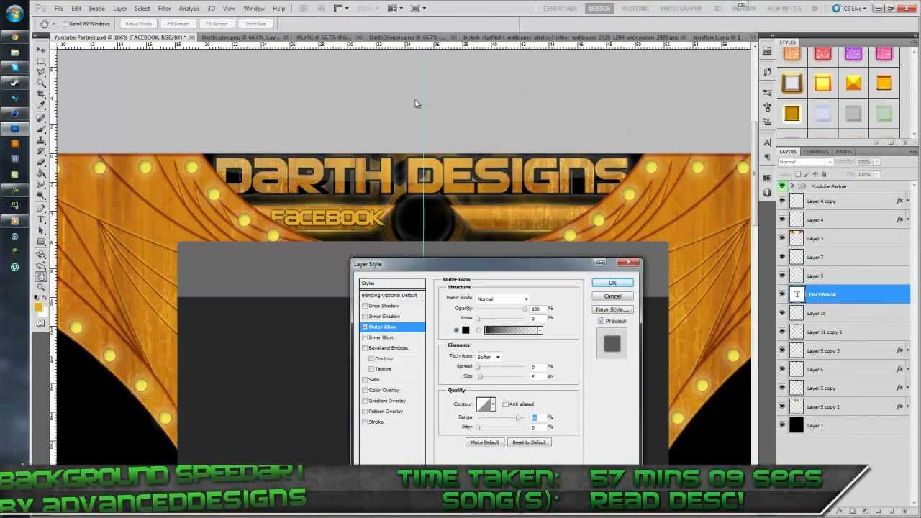Select the gradient glow radio button
921x518 pixels.
point(478,330)
